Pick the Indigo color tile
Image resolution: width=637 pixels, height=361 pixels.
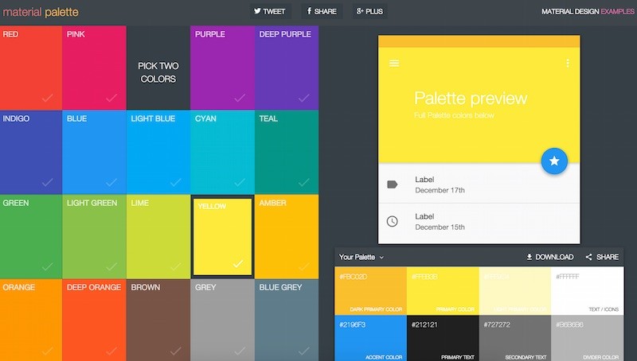(x=30, y=151)
